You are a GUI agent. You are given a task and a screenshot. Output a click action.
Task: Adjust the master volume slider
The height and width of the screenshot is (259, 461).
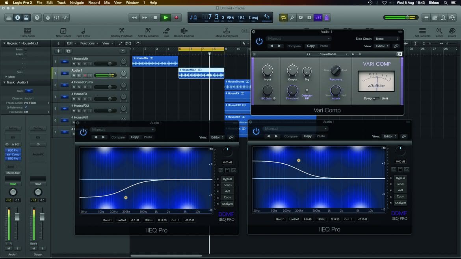point(401,18)
